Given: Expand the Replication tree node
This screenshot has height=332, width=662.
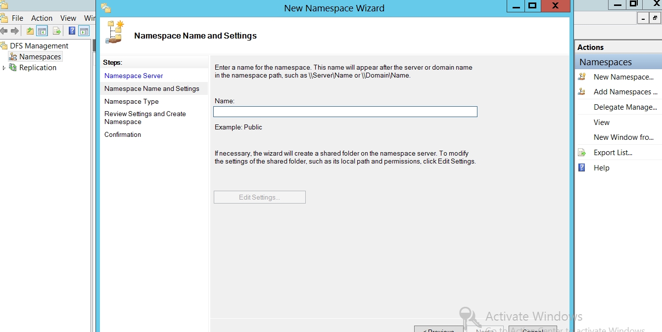Looking at the screenshot, I should 4,68.
